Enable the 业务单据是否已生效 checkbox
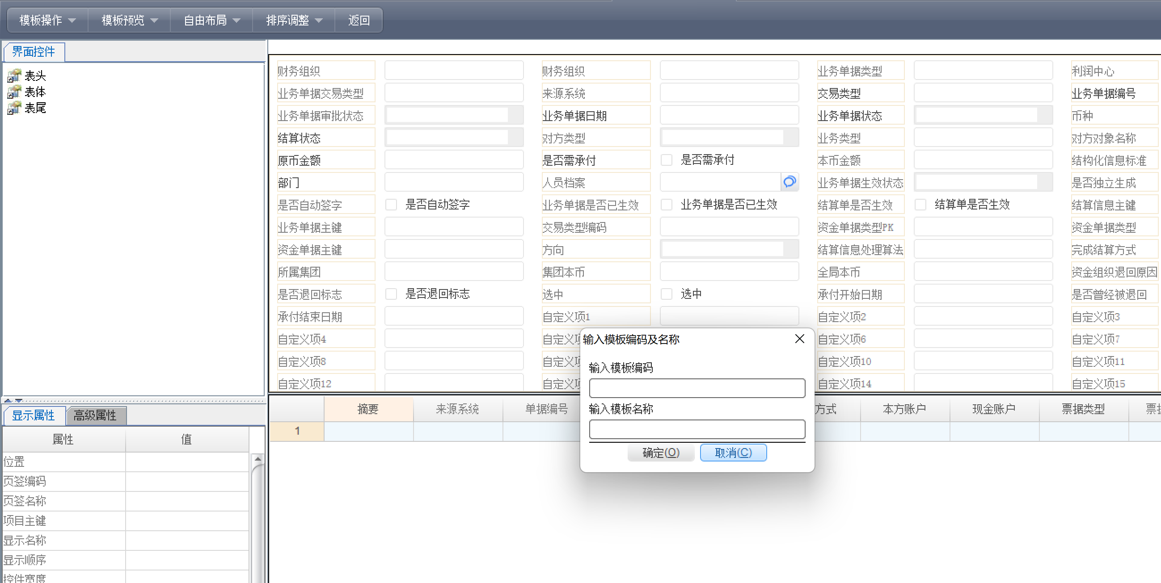 coord(666,205)
